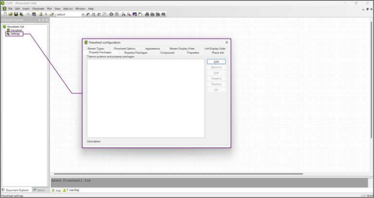
Task: Click the Open file folder icon
Action: pyautogui.click(x=11, y=14)
